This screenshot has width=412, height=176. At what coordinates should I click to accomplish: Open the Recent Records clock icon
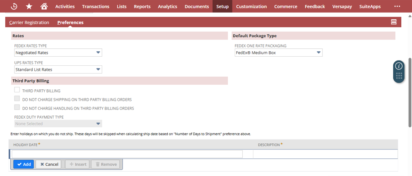pos(14,6)
